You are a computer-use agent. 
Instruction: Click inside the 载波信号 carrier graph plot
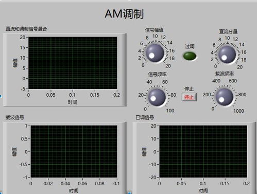[74, 151]
